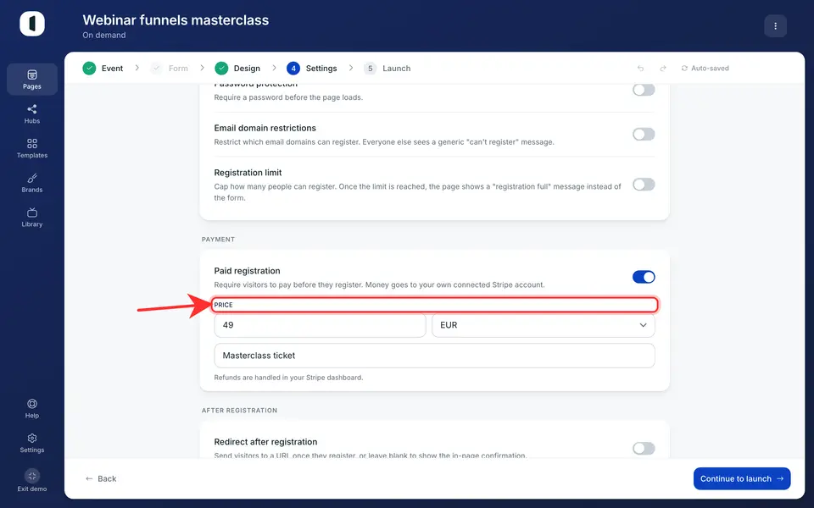Viewport: 814px width, 508px height.
Task: Click the step 4 circle icon
Action: point(293,69)
